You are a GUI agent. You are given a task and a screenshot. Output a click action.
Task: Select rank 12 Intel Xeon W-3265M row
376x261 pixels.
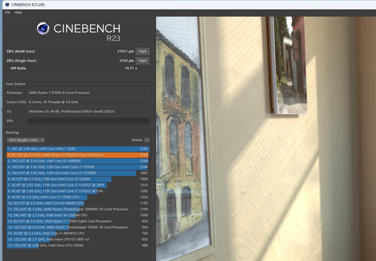coord(78,215)
